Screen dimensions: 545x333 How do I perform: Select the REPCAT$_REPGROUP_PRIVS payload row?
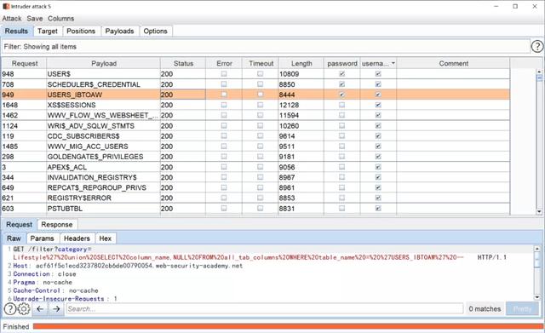click(255, 187)
